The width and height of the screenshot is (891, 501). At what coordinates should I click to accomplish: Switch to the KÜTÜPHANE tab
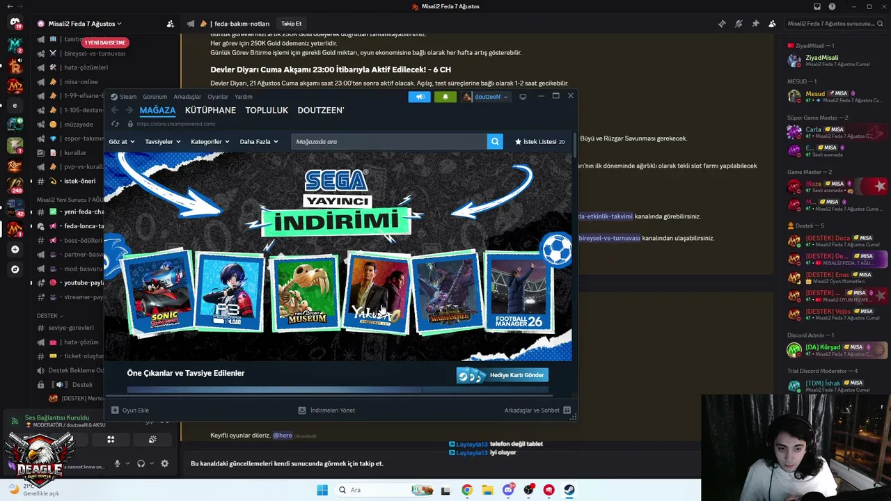point(210,110)
